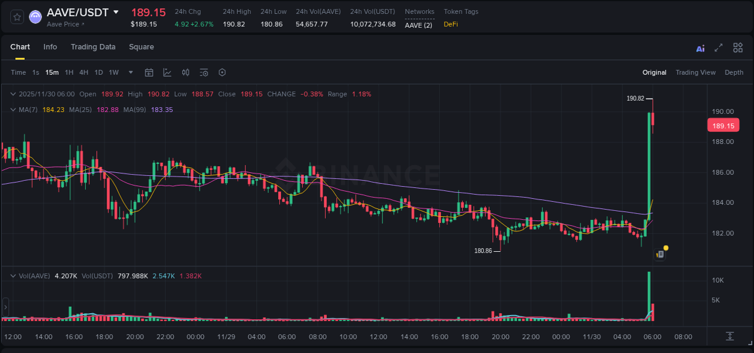754x353 pixels.
Task: Select the 1H timeframe interval
Action: click(x=69, y=72)
